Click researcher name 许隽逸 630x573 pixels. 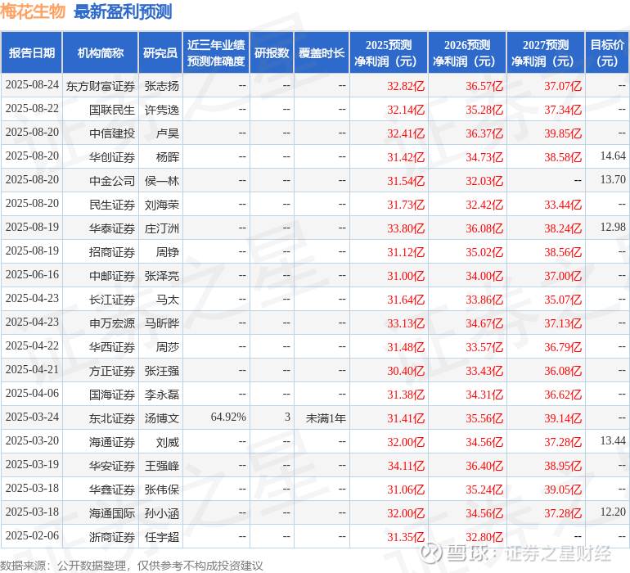point(161,110)
